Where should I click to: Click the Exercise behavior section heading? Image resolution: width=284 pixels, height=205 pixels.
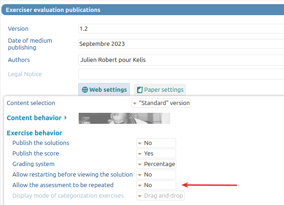(x=34, y=133)
